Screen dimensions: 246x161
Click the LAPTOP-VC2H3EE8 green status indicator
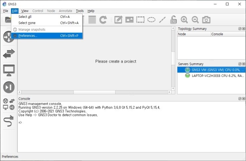coord(187,76)
